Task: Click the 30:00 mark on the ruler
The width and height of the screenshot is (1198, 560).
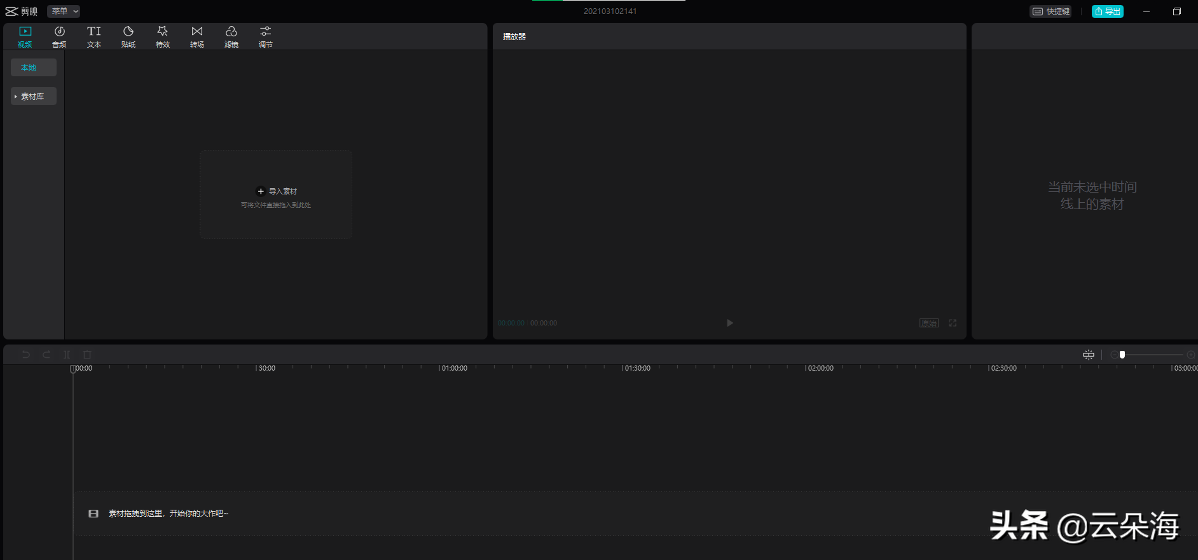Action: click(266, 368)
